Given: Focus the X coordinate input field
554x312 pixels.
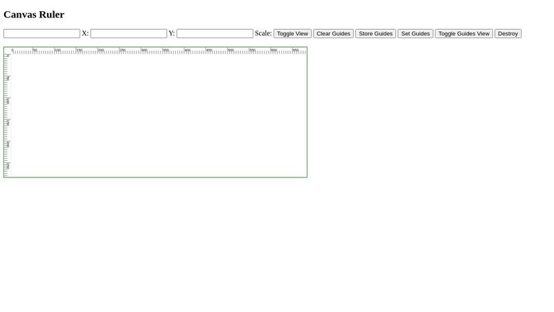Looking at the screenshot, I should (x=42, y=33).
